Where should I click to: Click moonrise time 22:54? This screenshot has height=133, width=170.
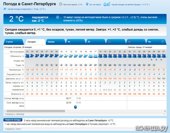pyautogui.click(x=69, y=103)
